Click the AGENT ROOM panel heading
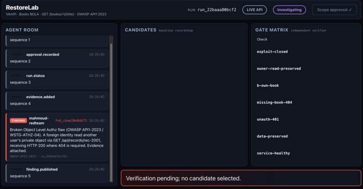Viewport: 363px width, 189px height. click(22, 30)
